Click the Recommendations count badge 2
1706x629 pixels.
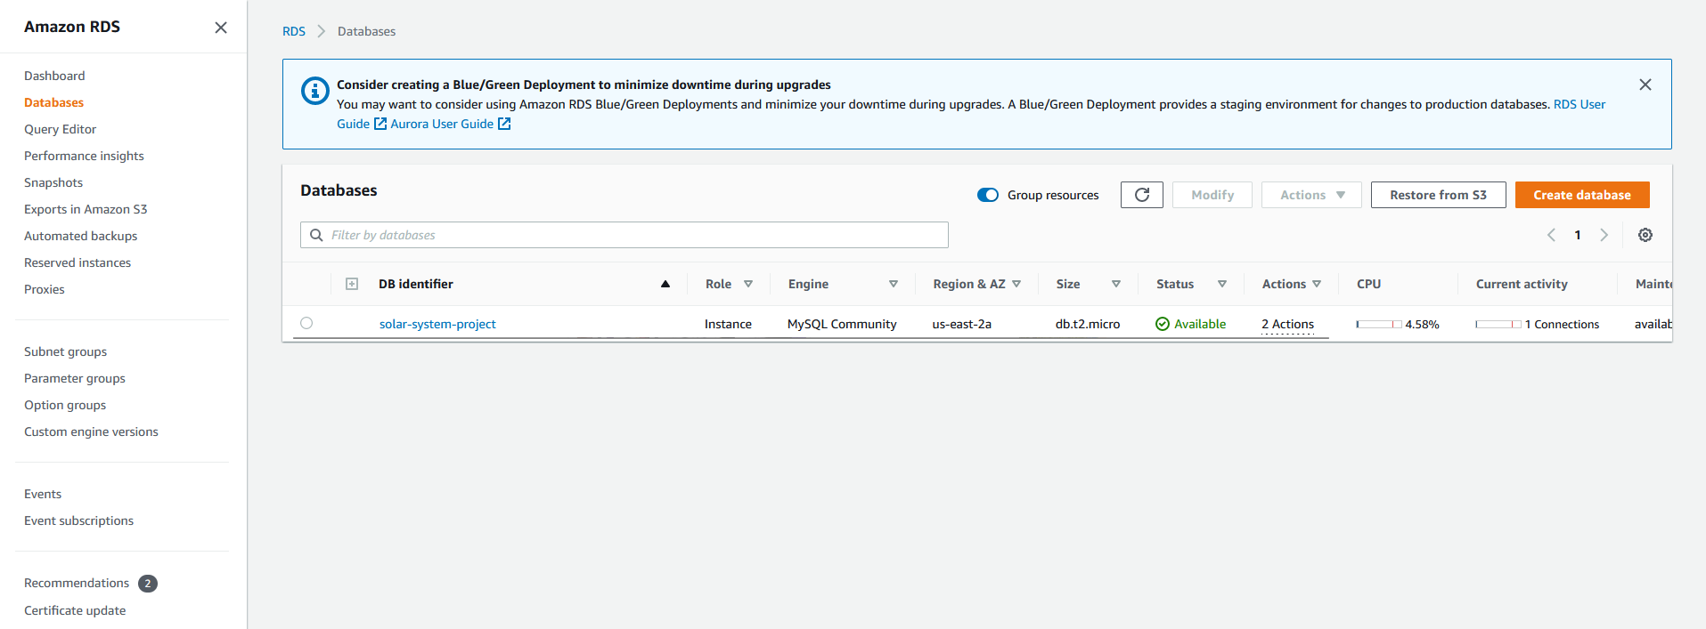tap(148, 584)
